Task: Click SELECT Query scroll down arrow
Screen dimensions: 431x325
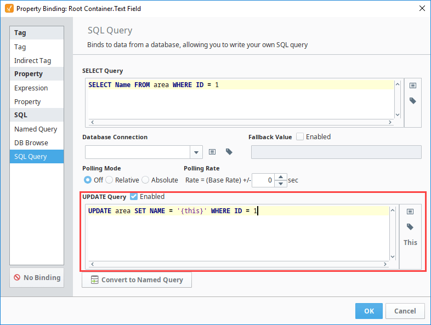Action: pos(398,115)
